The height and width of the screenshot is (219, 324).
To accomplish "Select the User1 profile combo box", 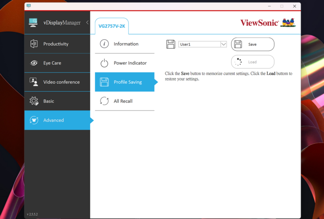I will (199, 45).
